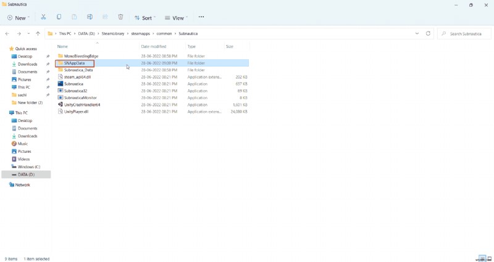This screenshot has width=494, height=262.
Task: Go back to the previous folder
Action: point(7,33)
